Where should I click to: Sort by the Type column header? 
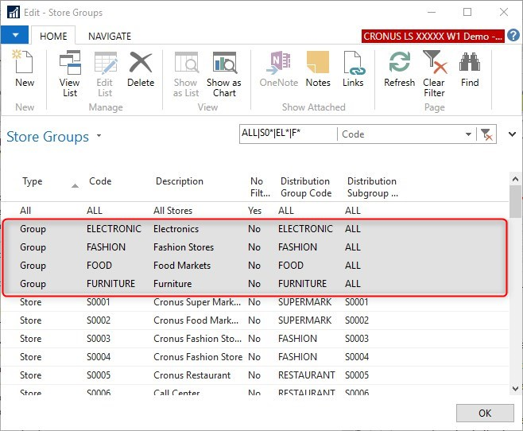[x=33, y=181]
